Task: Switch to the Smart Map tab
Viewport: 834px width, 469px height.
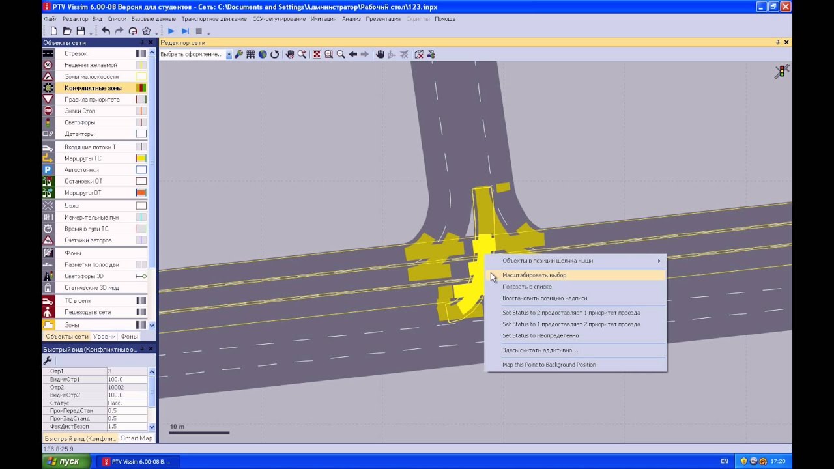Action: coord(136,438)
